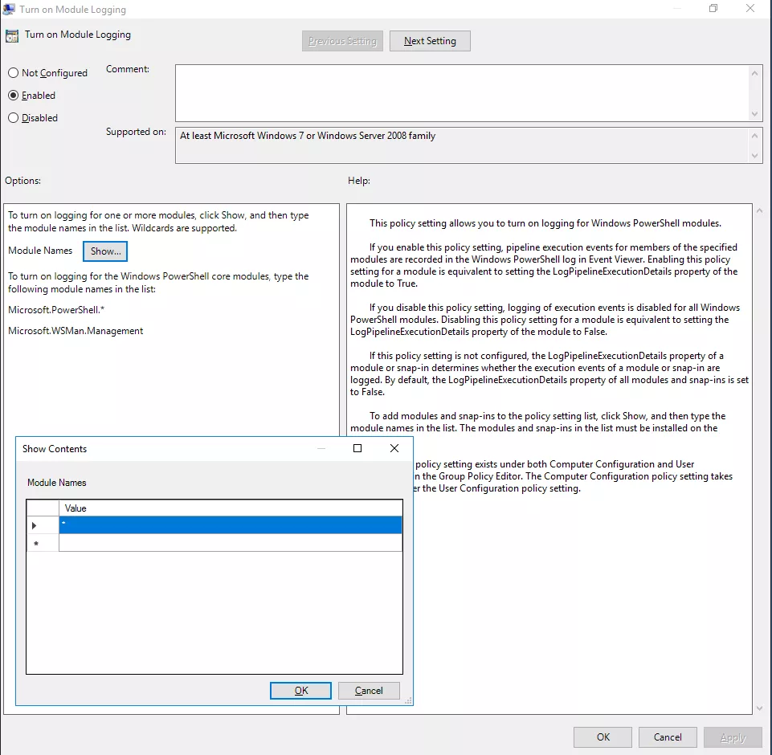772x755 pixels.
Task: Click inside the Comment text box
Action: coord(461,92)
